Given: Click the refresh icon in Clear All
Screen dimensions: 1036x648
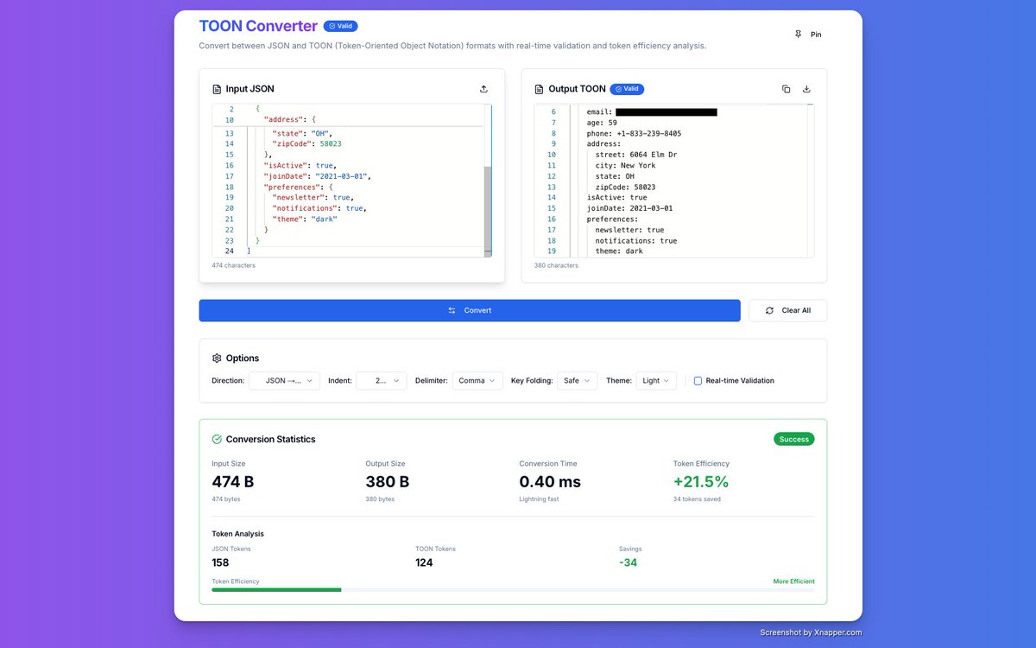Looking at the screenshot, I should coord(769,310).
